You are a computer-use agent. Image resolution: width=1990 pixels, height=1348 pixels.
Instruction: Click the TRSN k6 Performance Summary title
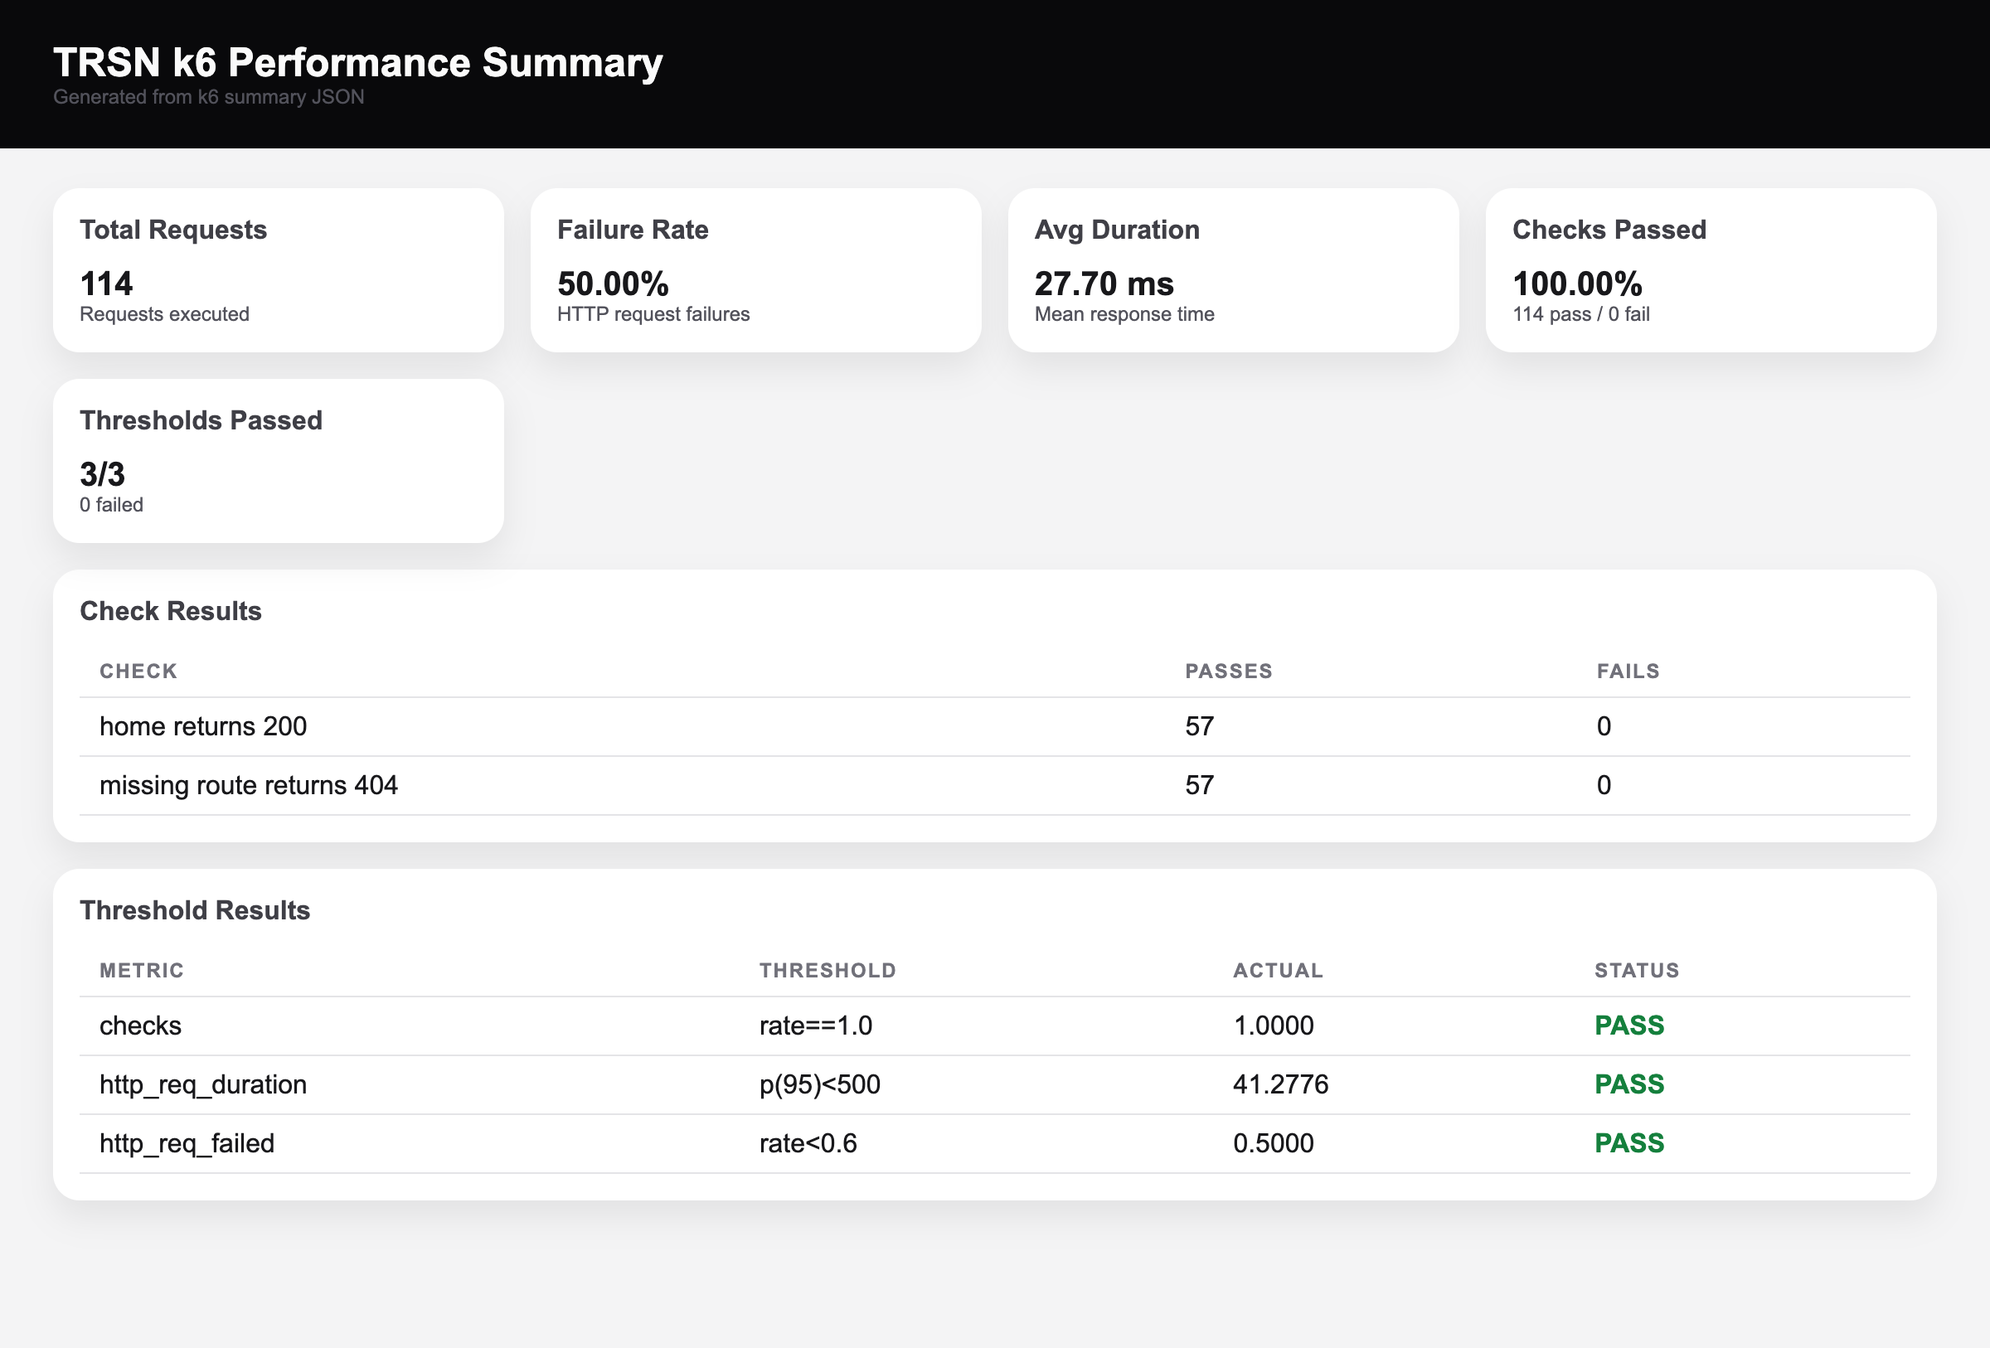pos(358,61)
